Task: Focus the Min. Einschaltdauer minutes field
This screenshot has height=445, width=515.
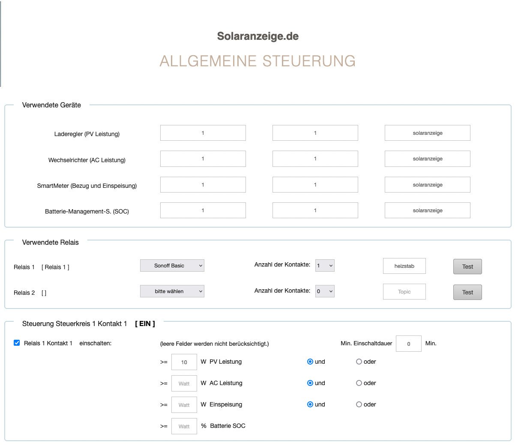Action: tap(408, 344)
